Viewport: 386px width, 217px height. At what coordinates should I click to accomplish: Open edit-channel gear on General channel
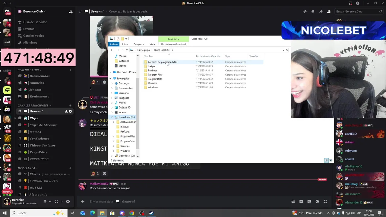point(71,111)
